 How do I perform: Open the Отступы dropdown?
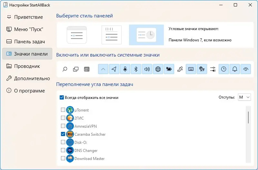[244, 97]
